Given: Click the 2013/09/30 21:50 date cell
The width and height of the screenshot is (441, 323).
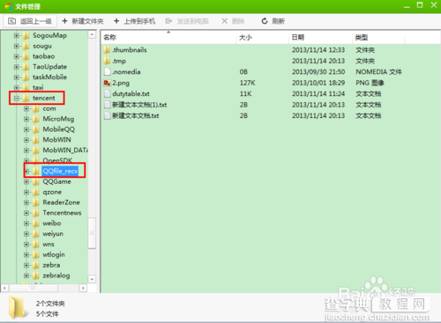Looking at the screenshot, I should click(318, 72).
